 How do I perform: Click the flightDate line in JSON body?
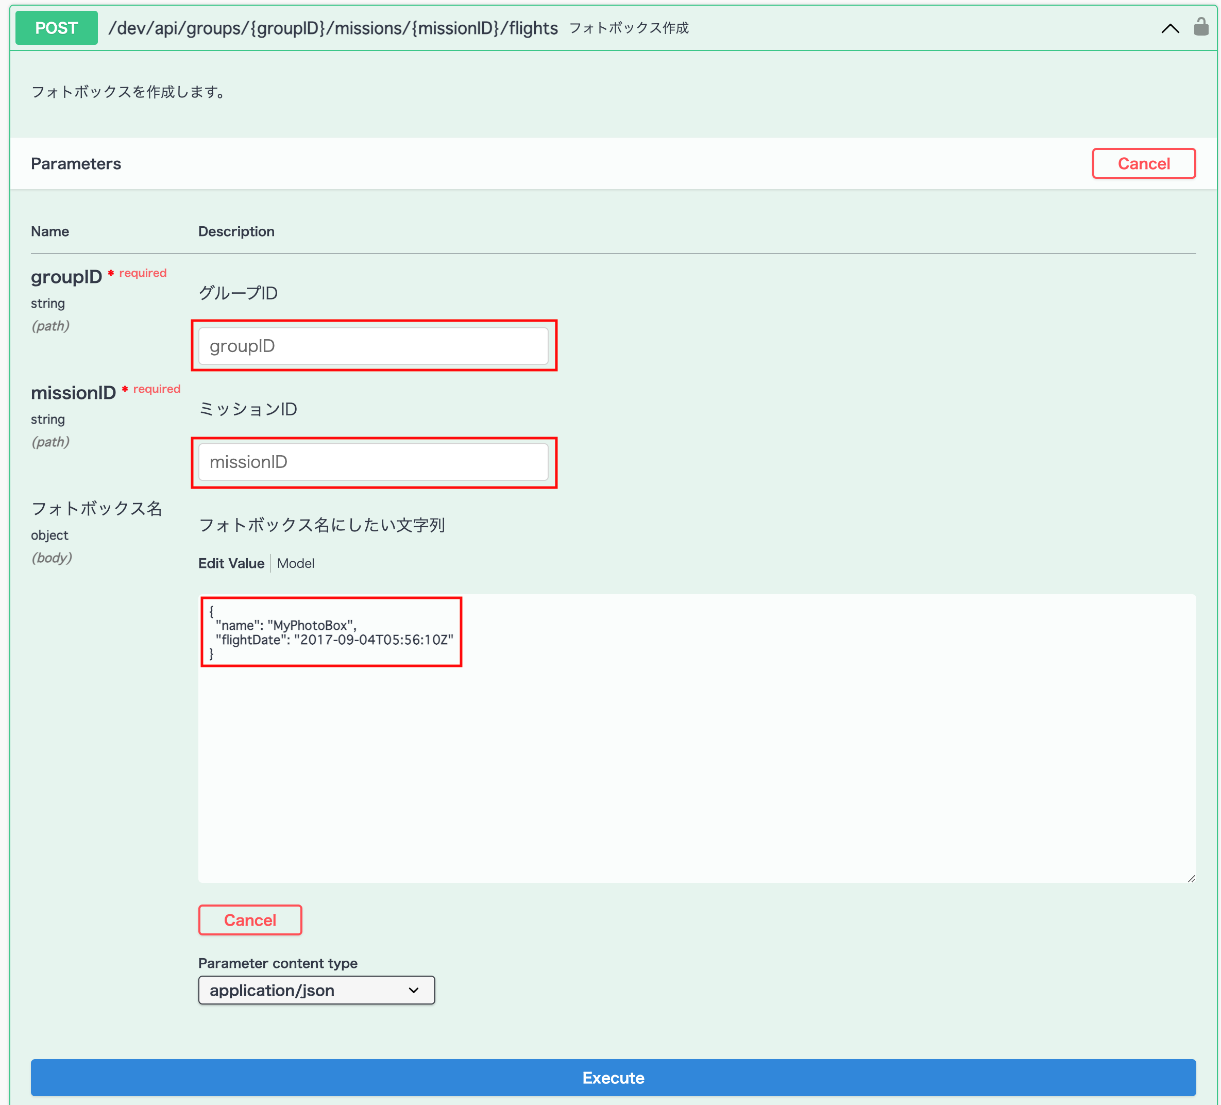(x=334, y=640)
